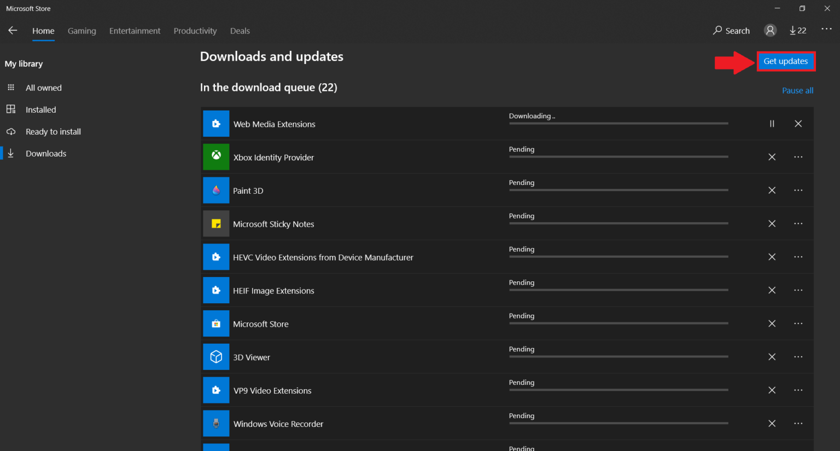Viewport: 840px width, 451px height.
Task: Click the back arrow to go back
Action: click(13, 31)
